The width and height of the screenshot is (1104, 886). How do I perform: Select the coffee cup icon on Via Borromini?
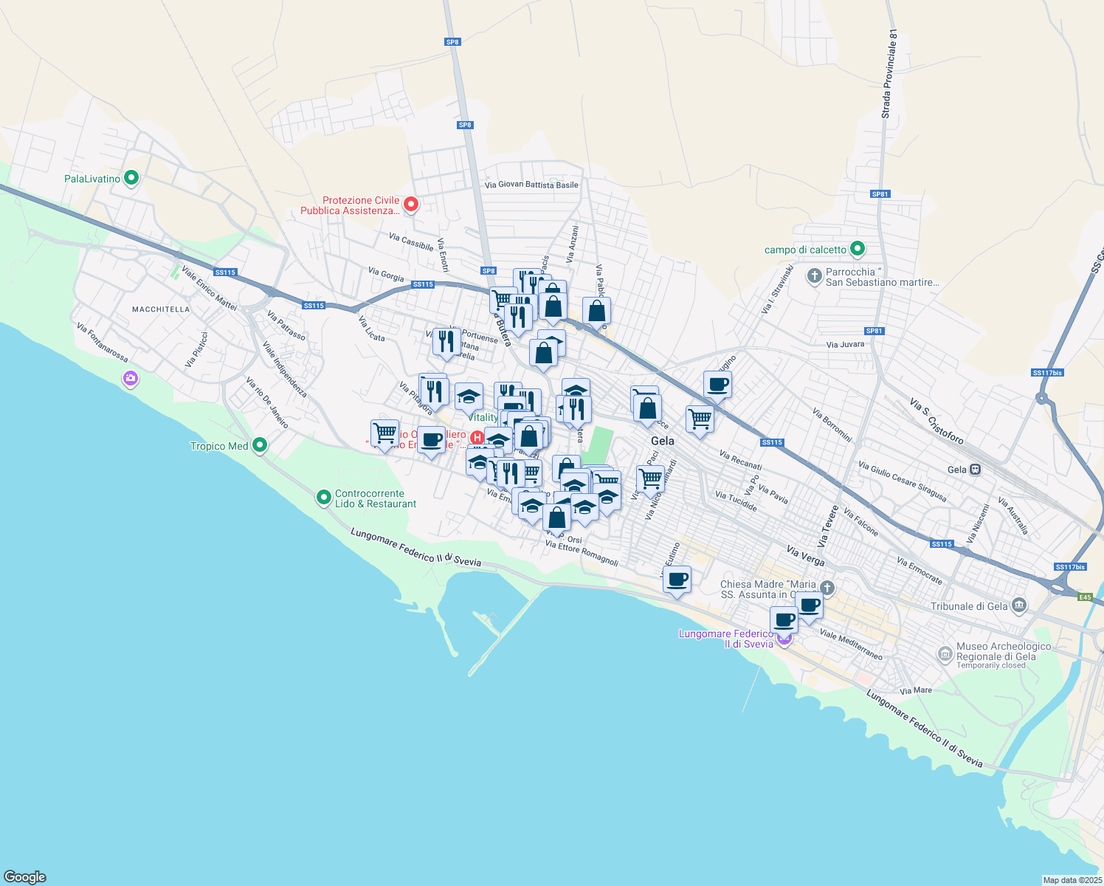[717, 385]
